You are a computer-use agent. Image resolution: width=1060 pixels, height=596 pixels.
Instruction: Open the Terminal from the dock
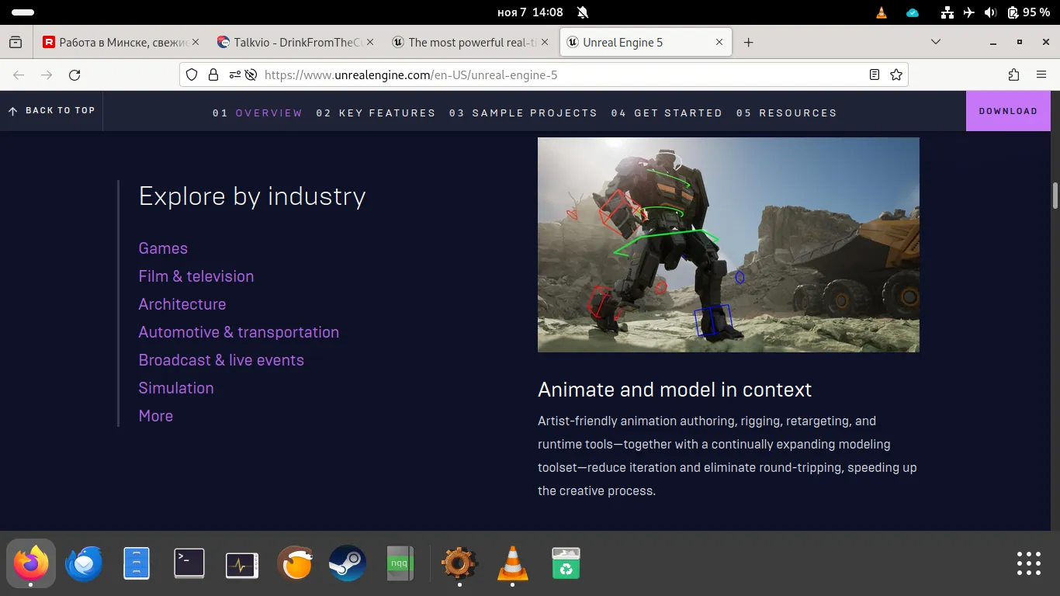tap(189, 563)
